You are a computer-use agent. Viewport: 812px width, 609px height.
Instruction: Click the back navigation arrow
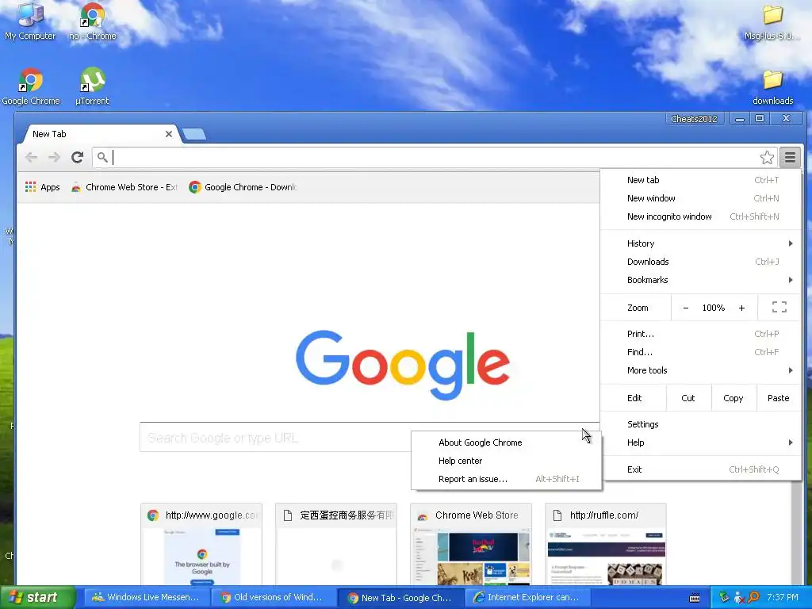click(31, 157)
